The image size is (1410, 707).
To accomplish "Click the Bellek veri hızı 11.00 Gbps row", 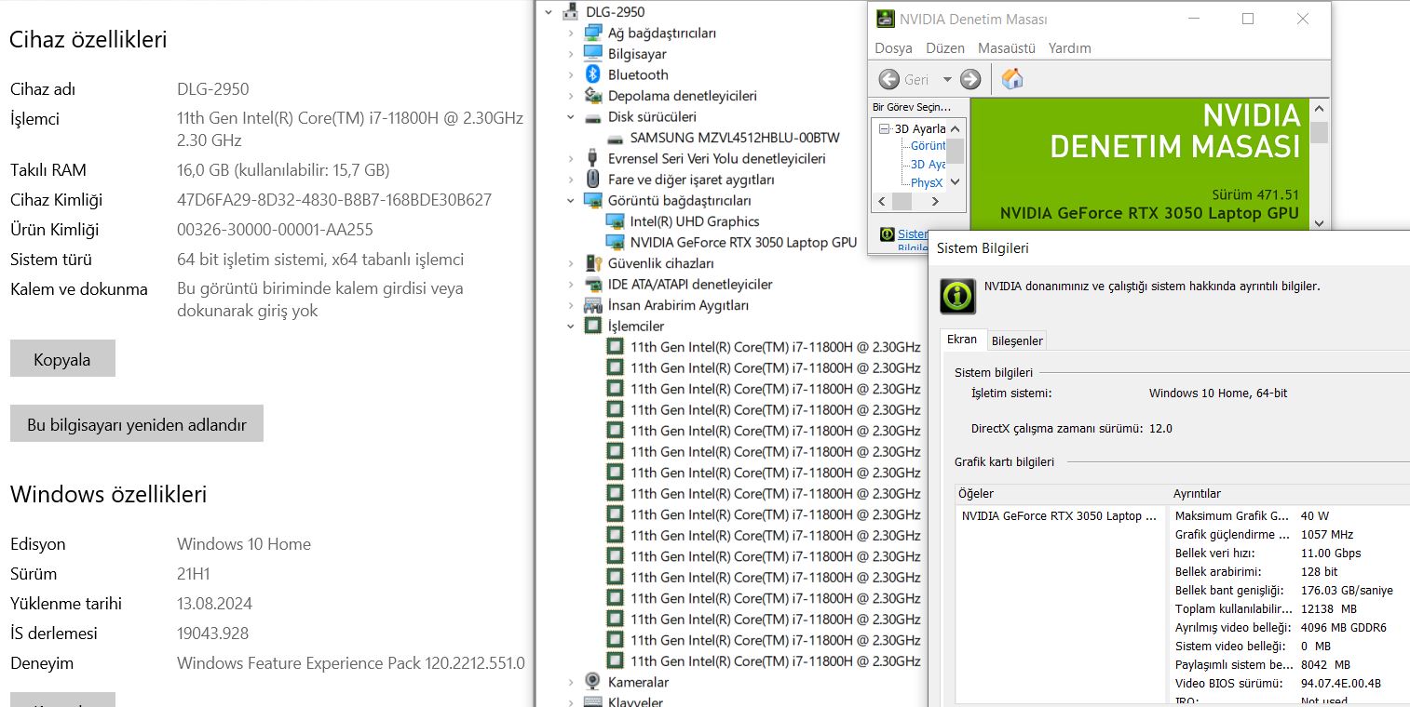I will point(1289,553).
